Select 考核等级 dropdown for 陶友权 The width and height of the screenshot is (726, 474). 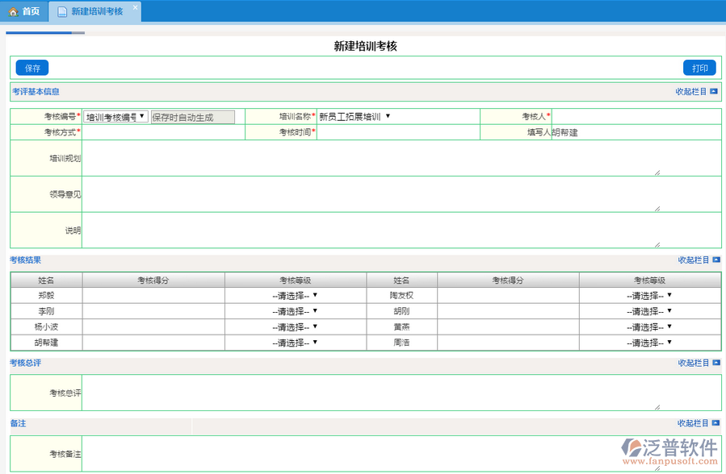tap(649, 296)
